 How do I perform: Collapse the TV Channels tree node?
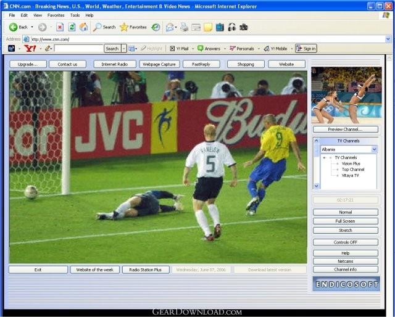click(325, 158)
